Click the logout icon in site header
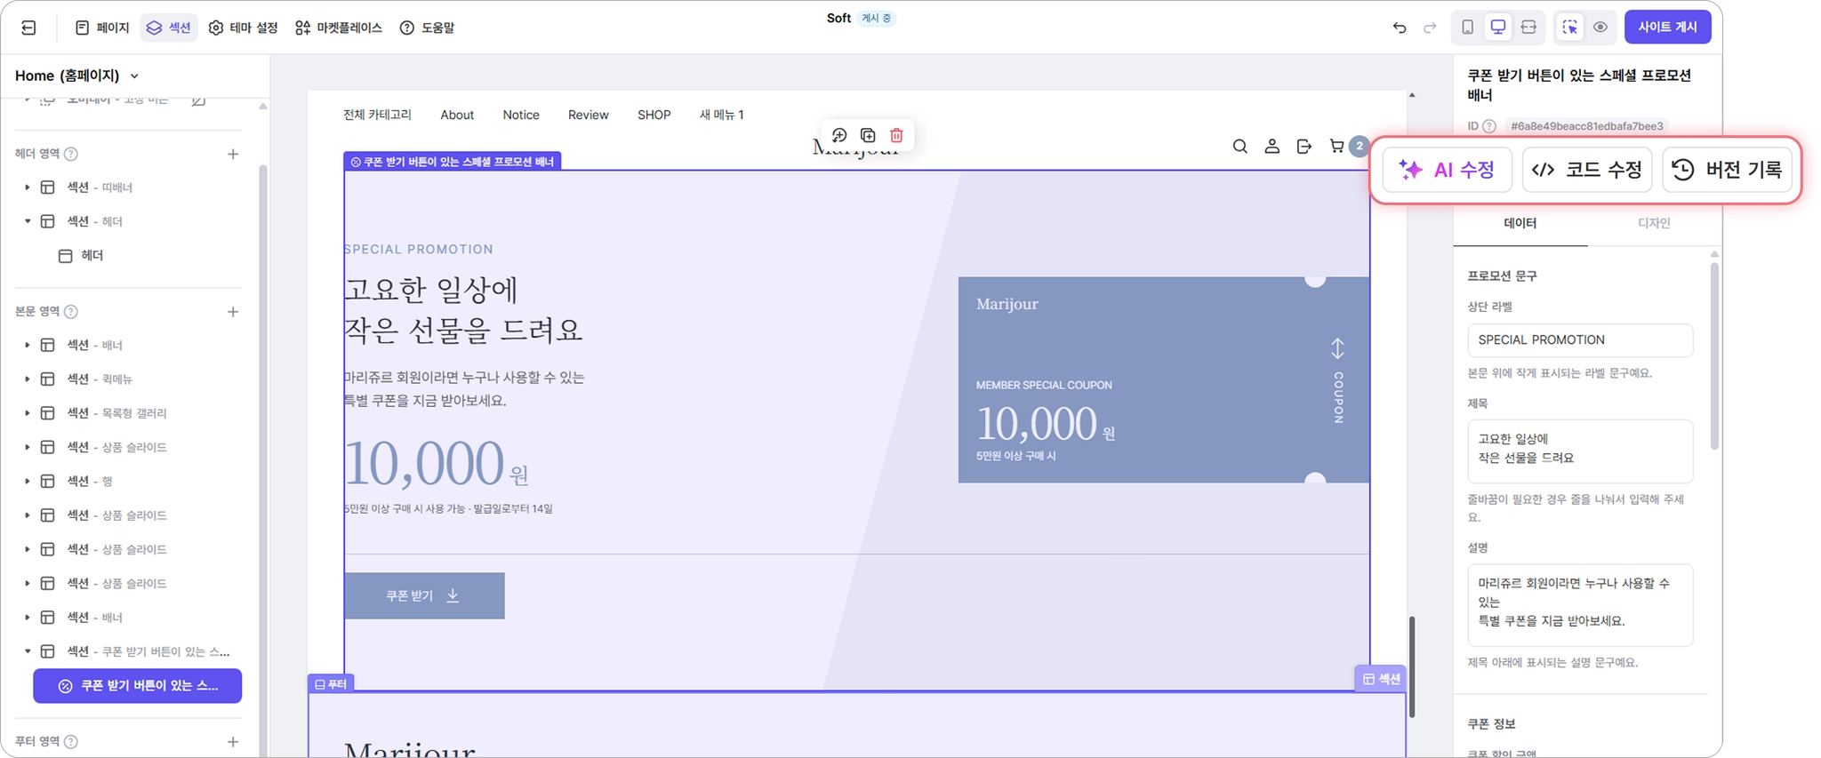 coord(1304,147)
